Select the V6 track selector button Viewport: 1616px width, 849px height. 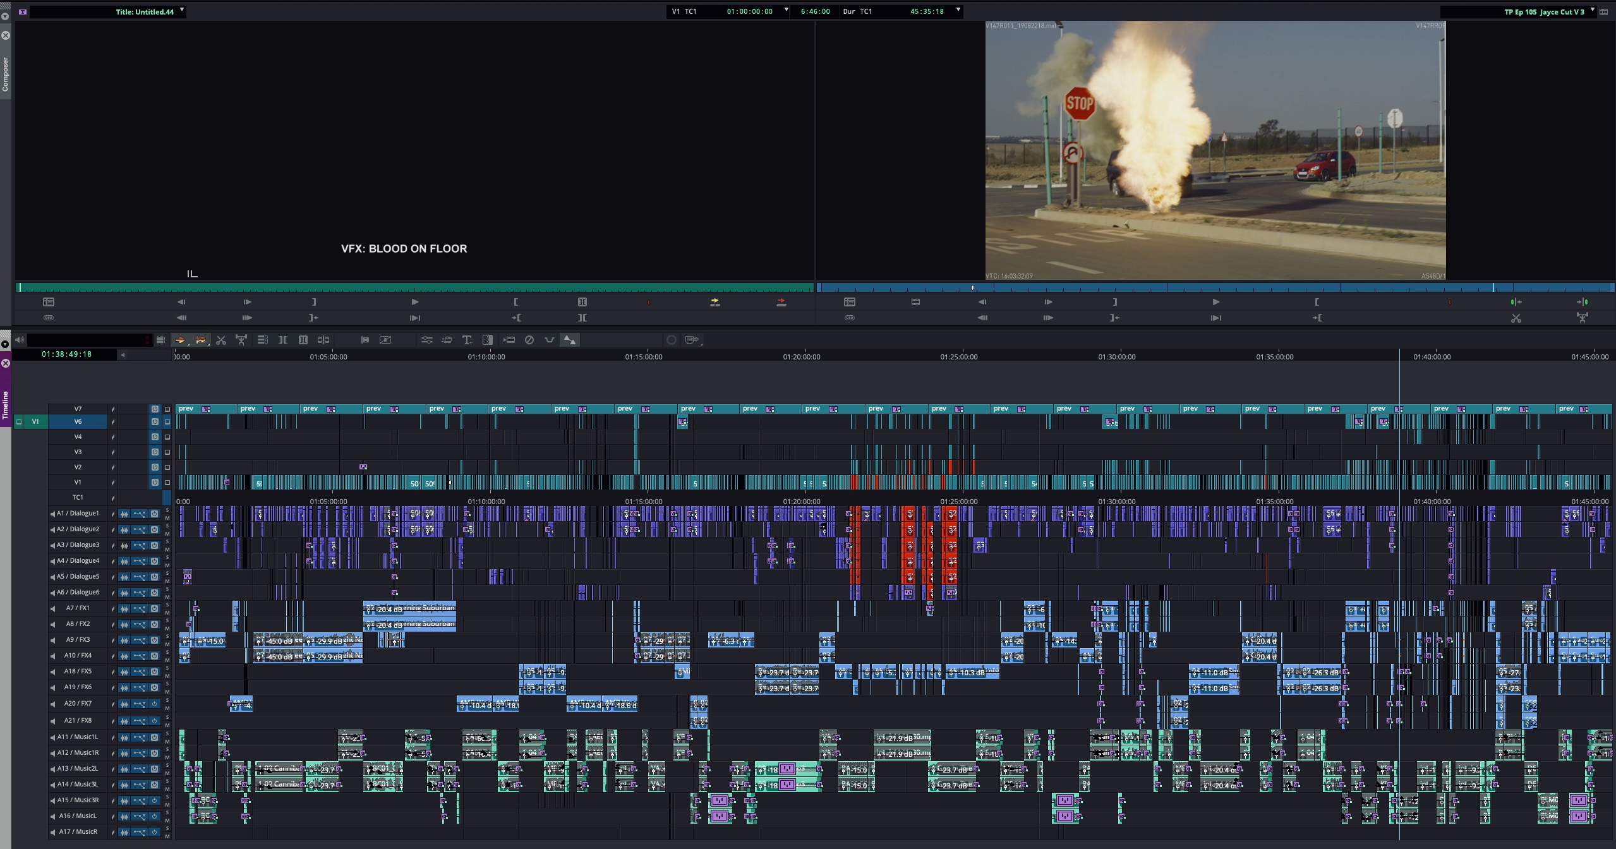coord(78,421)
